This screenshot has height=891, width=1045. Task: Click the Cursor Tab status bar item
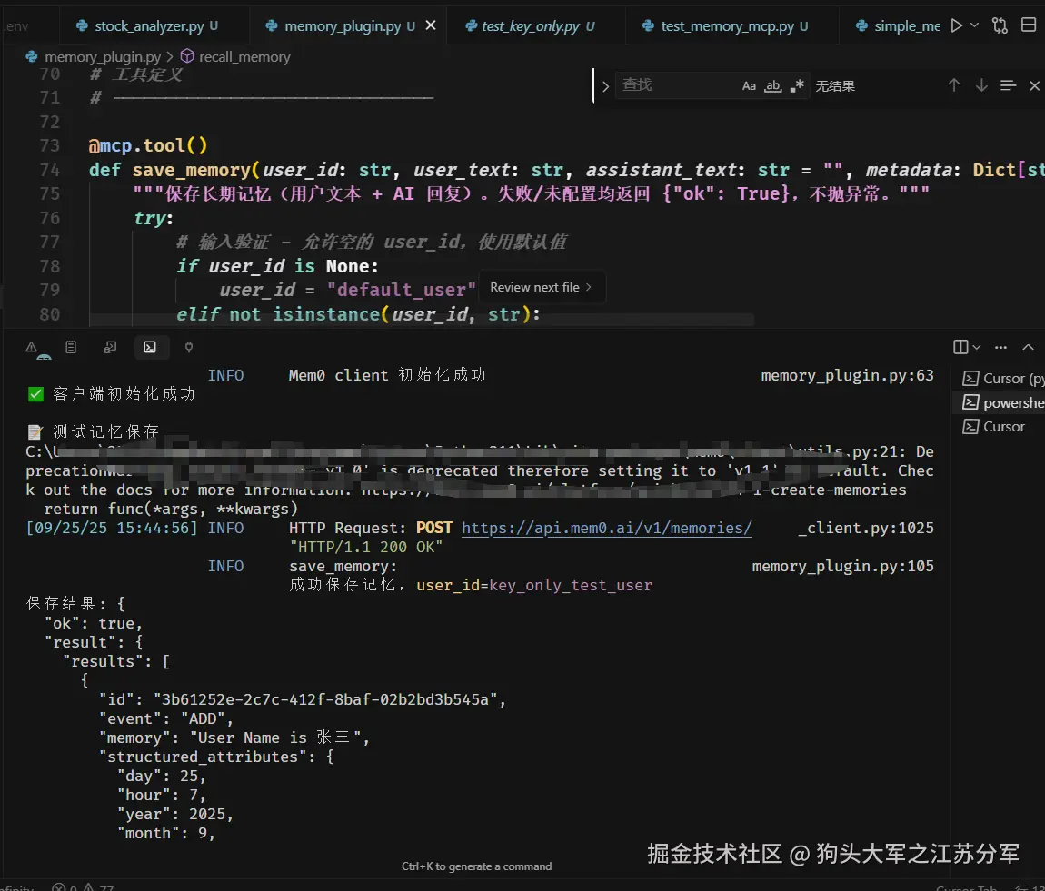coord(966,887)
